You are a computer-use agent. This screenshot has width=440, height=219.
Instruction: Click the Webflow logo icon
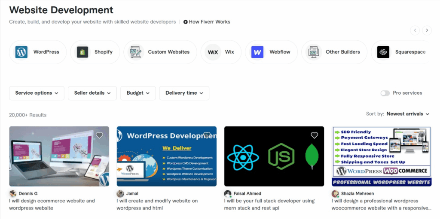[257, 52]
